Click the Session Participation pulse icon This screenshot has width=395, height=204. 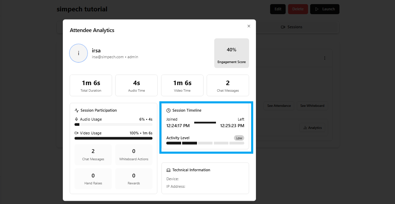pos(77,111)
